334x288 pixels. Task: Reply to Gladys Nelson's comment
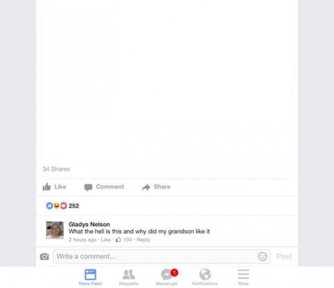tap(143, 240)
